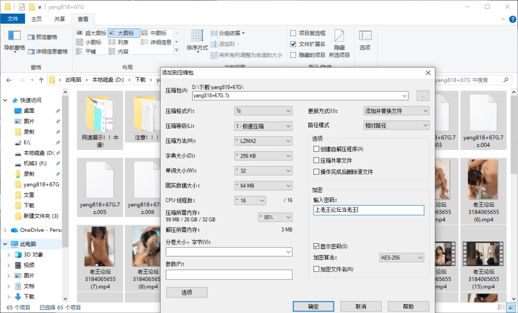Open 固实数据大小 dropdown showing 64 MB

263,185
